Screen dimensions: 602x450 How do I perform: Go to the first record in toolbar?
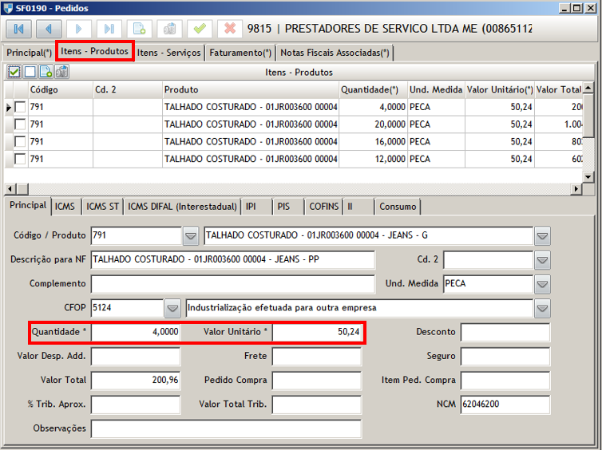pos(19,29)
